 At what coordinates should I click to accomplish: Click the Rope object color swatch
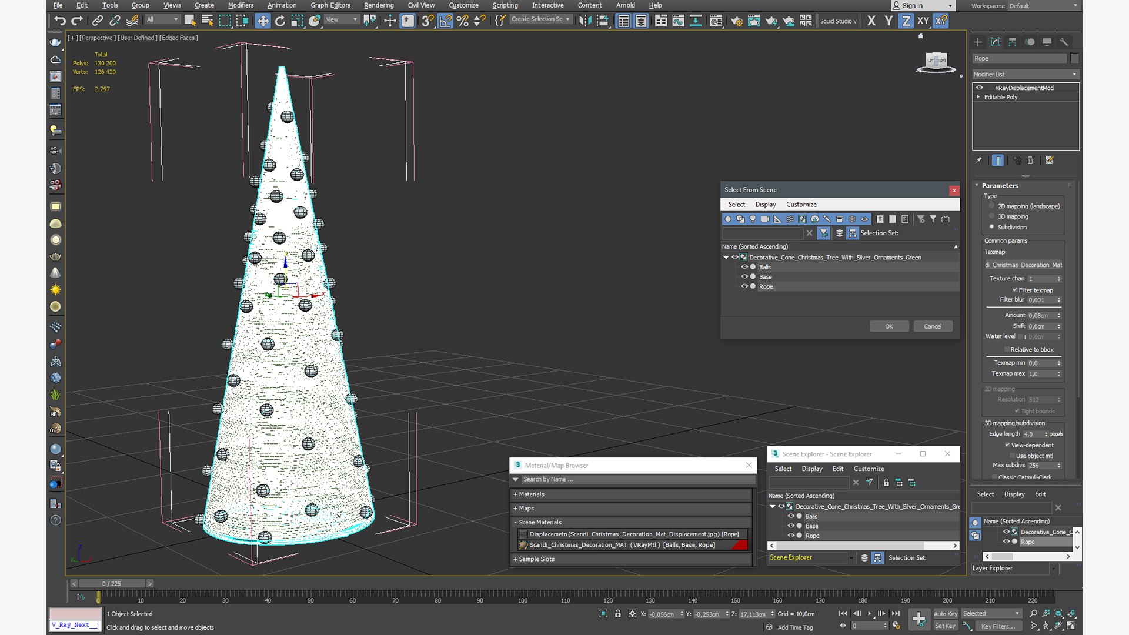click(1075, 58)
